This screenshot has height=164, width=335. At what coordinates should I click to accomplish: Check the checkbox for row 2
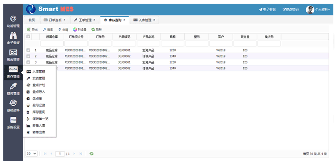[28, 56]
